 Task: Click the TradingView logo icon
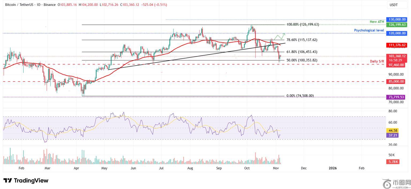coord(7,181)
